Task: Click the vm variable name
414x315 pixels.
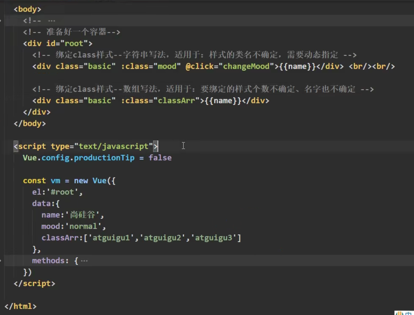Action: click(55, 181)
